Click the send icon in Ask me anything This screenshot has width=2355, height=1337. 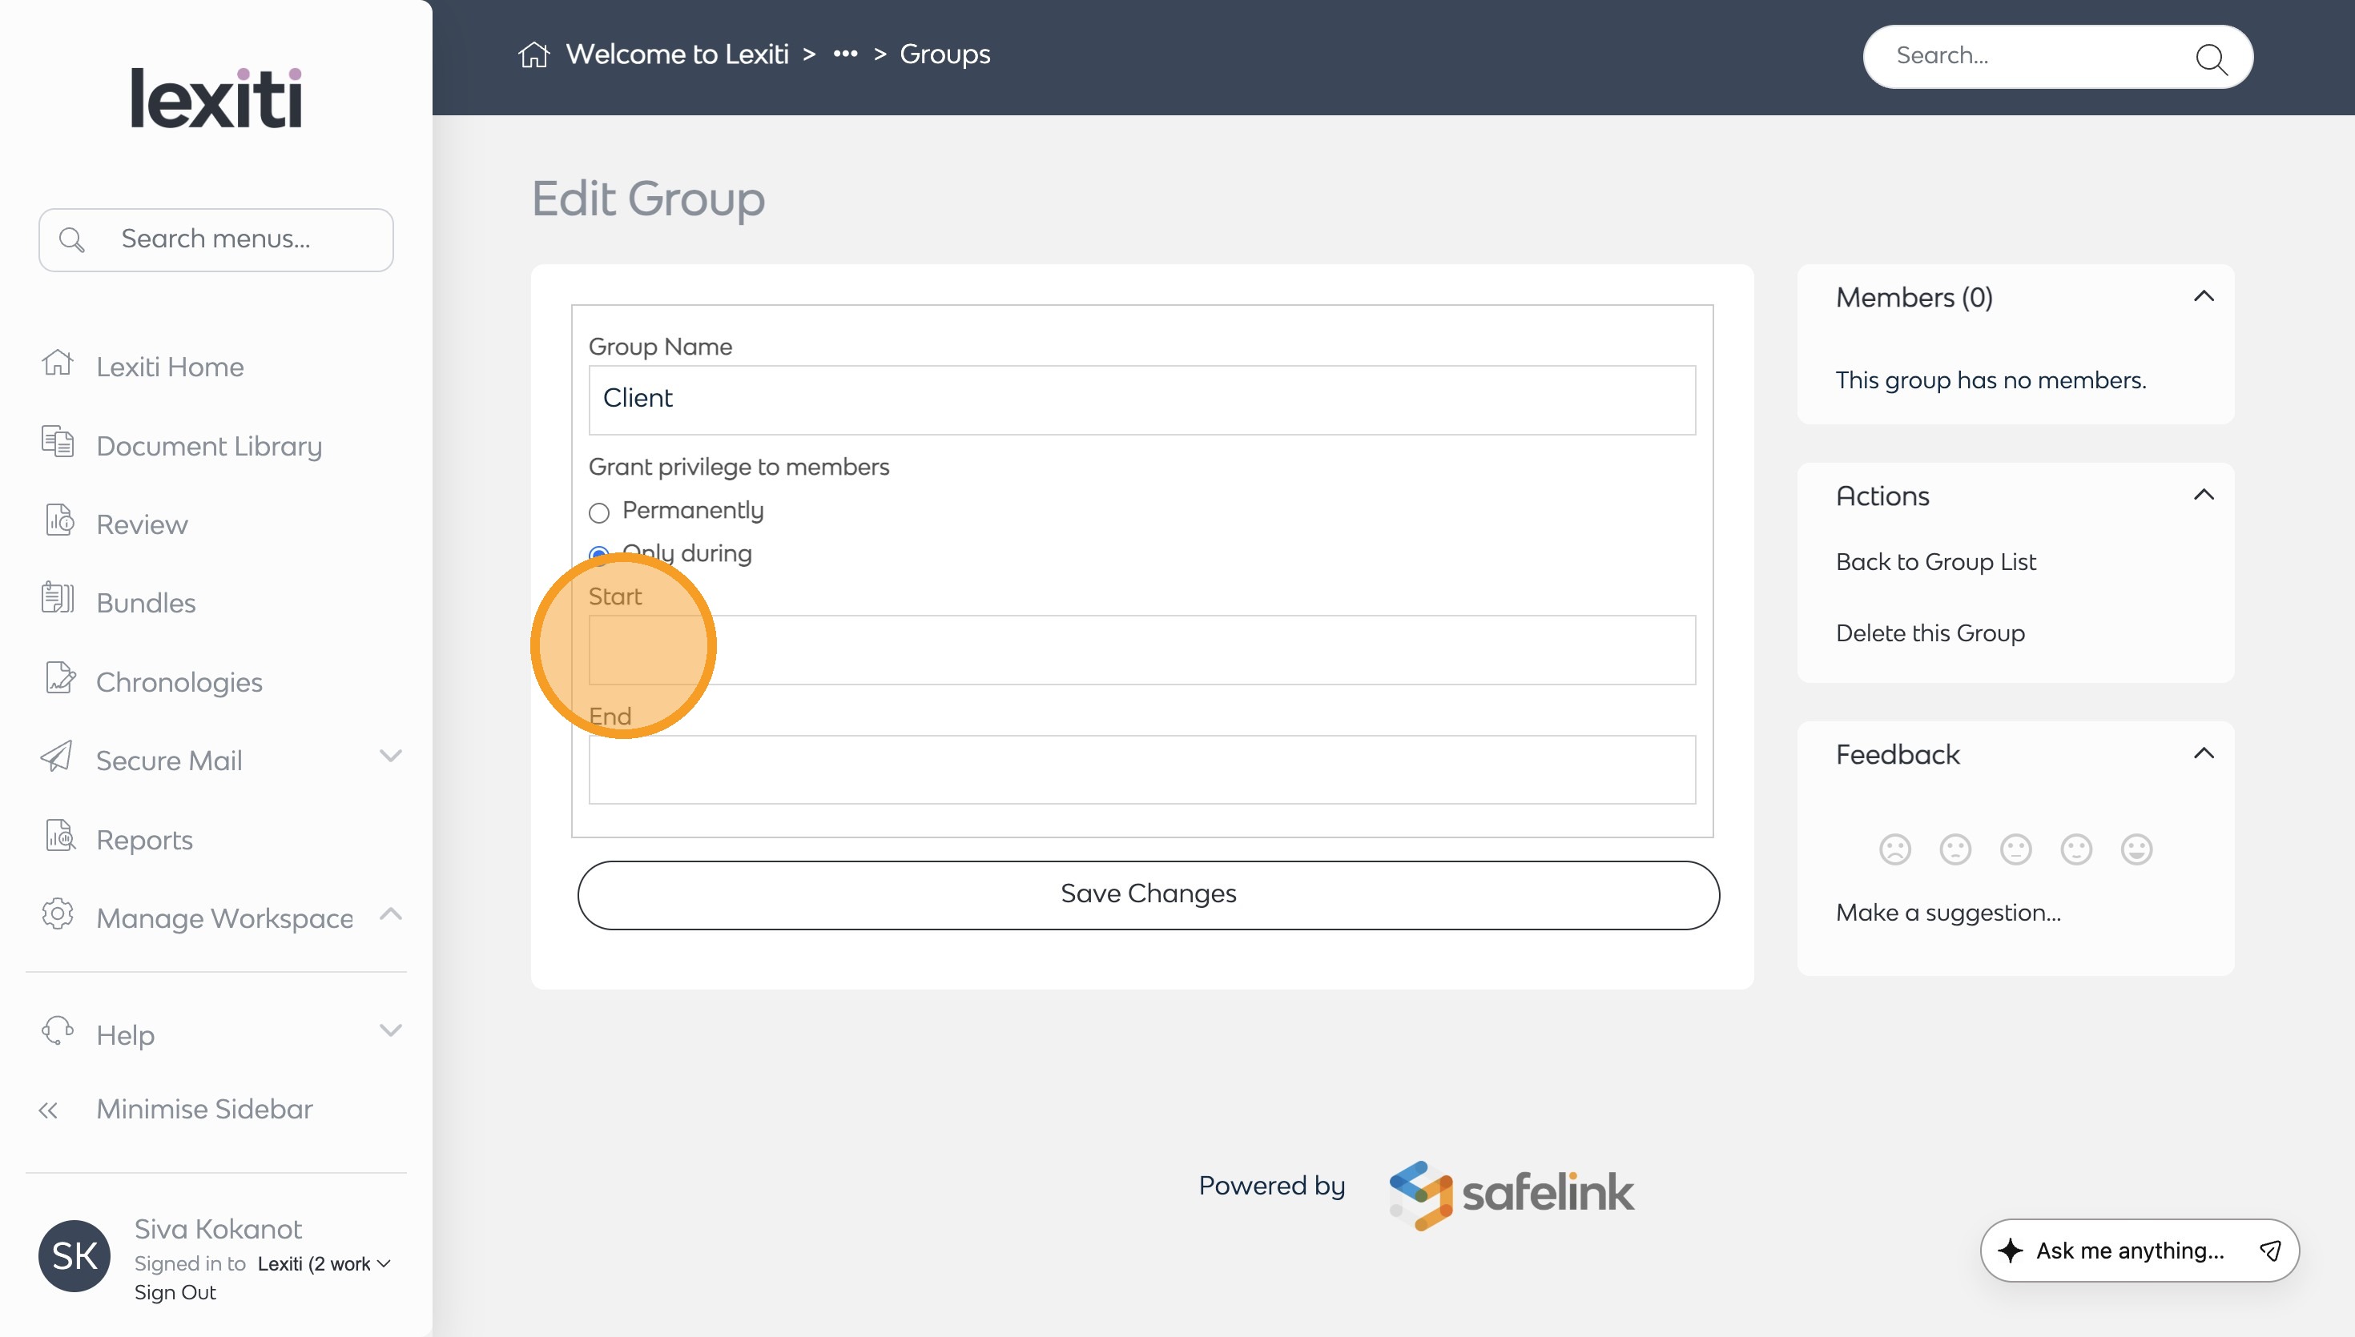pos(2271,1250)
